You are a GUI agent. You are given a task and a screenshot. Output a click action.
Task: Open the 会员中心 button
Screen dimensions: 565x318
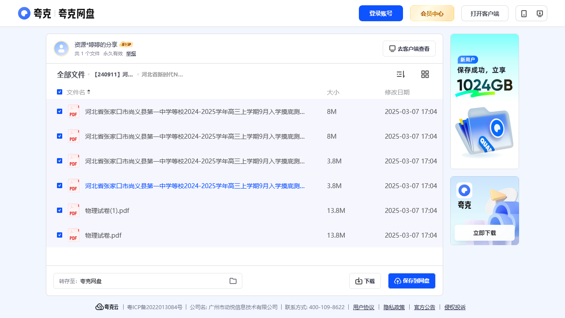point(432,13)
